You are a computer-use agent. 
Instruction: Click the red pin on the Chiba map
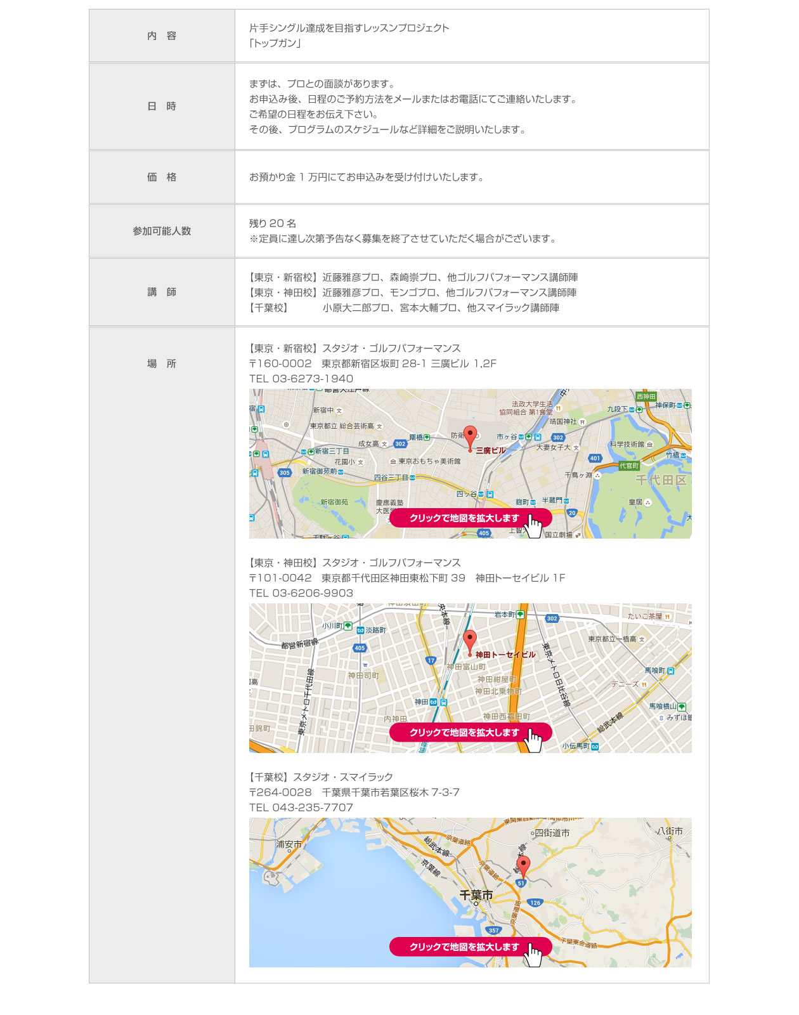523,865
